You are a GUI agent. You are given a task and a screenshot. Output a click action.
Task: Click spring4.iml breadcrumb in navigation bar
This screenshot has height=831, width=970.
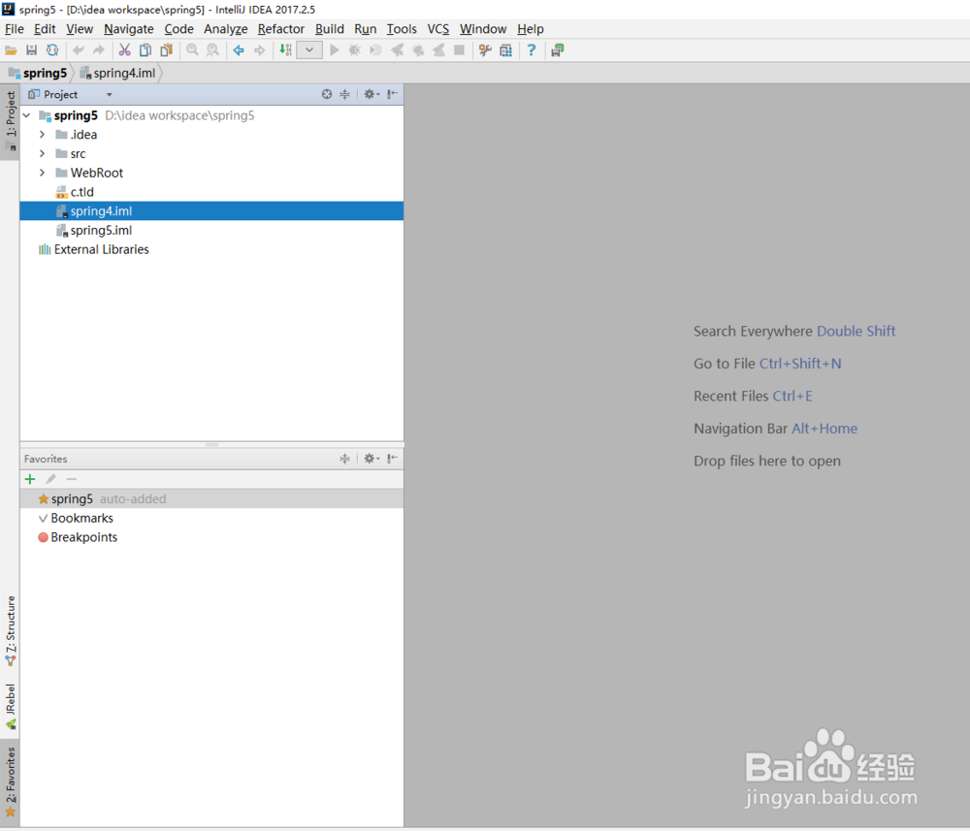click(x=118, y=73)
